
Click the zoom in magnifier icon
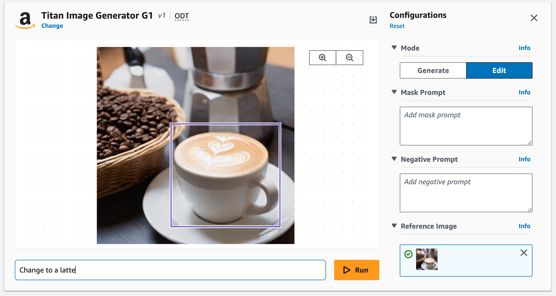coord(322,57)
